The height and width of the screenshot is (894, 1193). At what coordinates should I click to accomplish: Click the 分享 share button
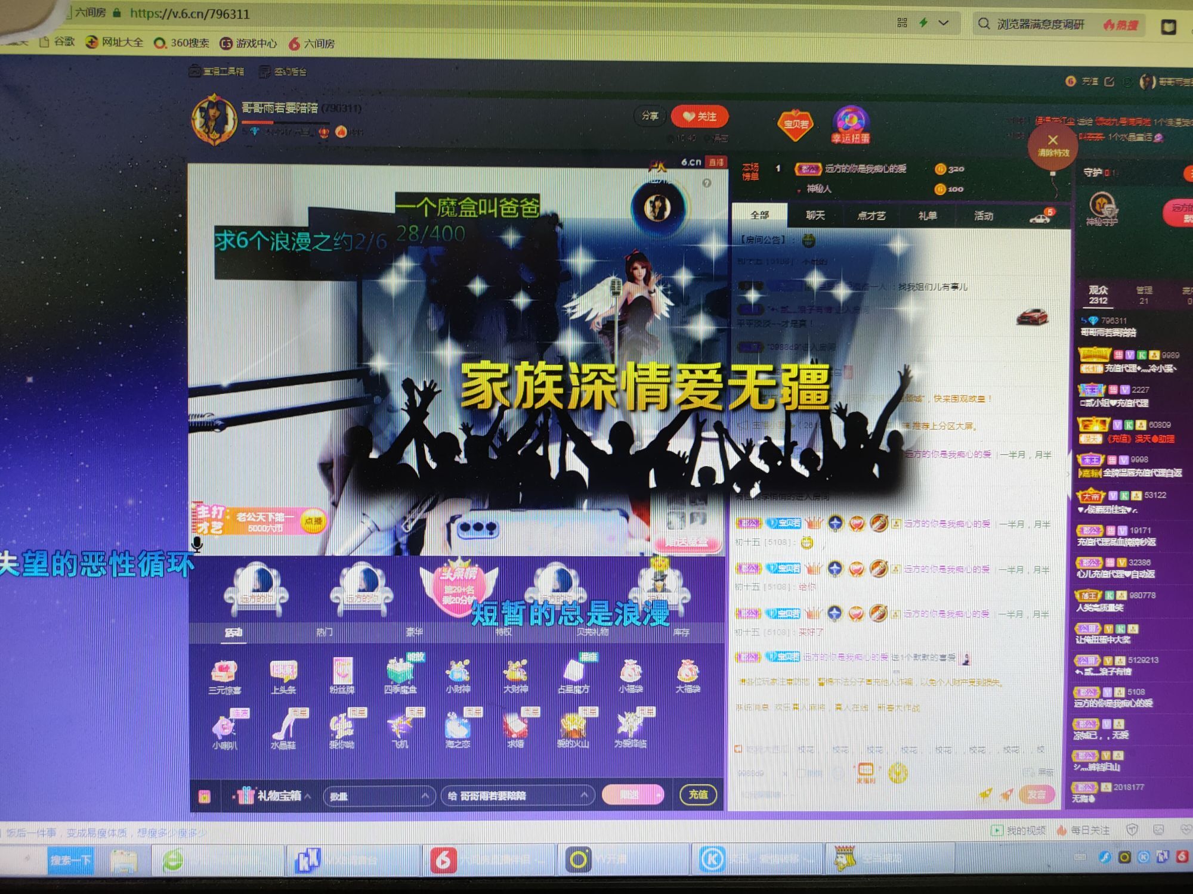point(650,116)
